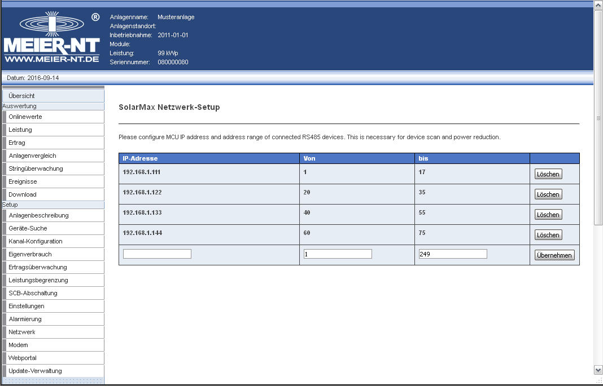603x386 pixels.
Task: Delete the 192.168.1.122 entry with Löschen
Action: tap(548, 194)
